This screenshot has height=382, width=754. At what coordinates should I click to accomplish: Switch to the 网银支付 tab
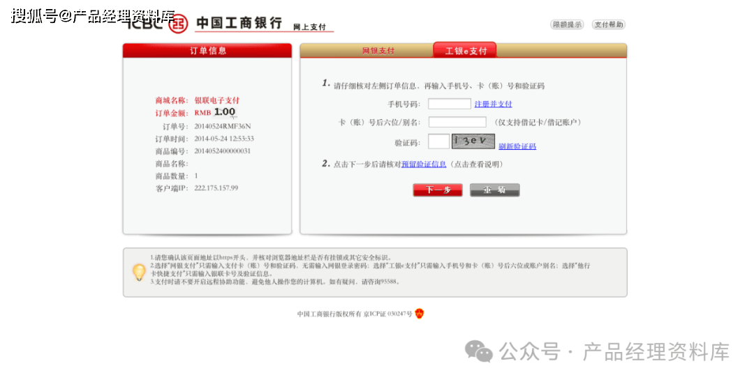click(x=378, y=51)
